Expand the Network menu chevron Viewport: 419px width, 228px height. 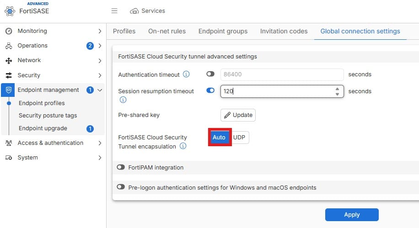point(100,61)
